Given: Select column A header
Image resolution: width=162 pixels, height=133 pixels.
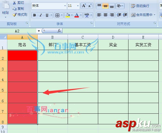Looking at the screenshot, I should (22, 37).
